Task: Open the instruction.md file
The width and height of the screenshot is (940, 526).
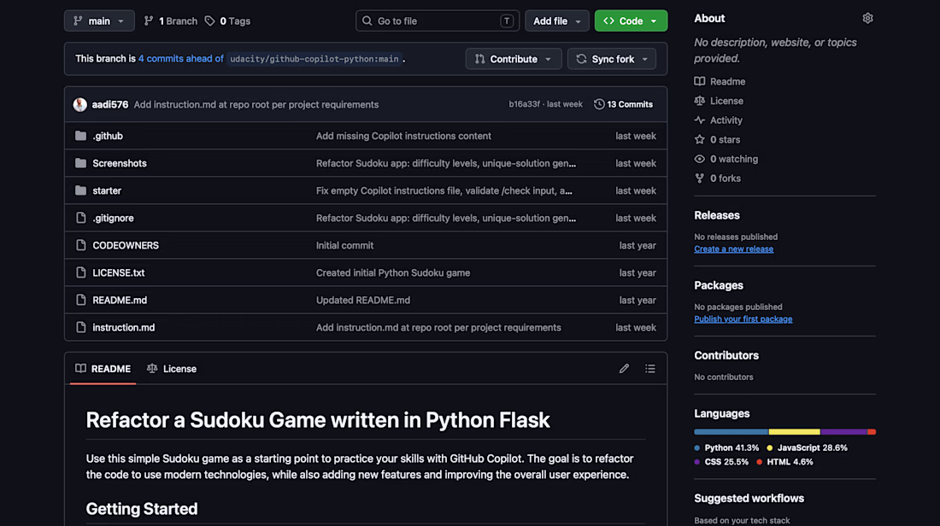Action: [x=124, y=327]
